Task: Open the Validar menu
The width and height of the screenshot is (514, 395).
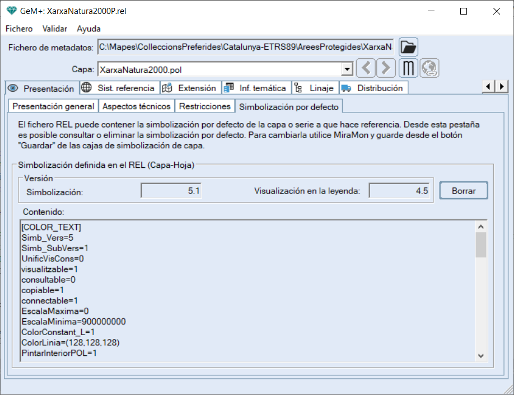Action: click(x=55, y=29)
